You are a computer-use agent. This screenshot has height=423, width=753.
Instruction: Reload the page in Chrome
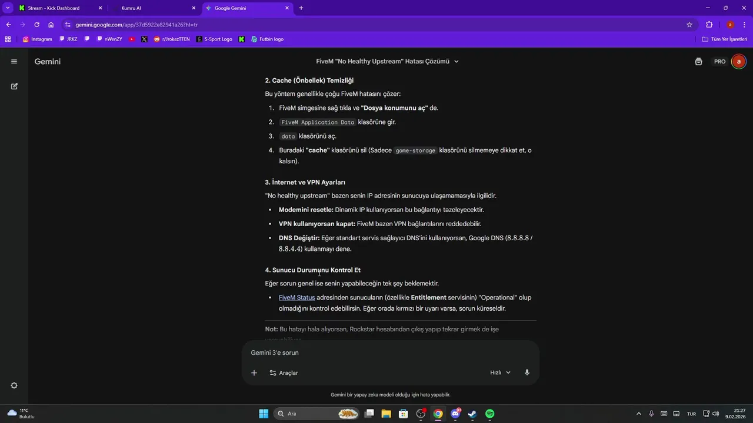click(x=36, y=25)
